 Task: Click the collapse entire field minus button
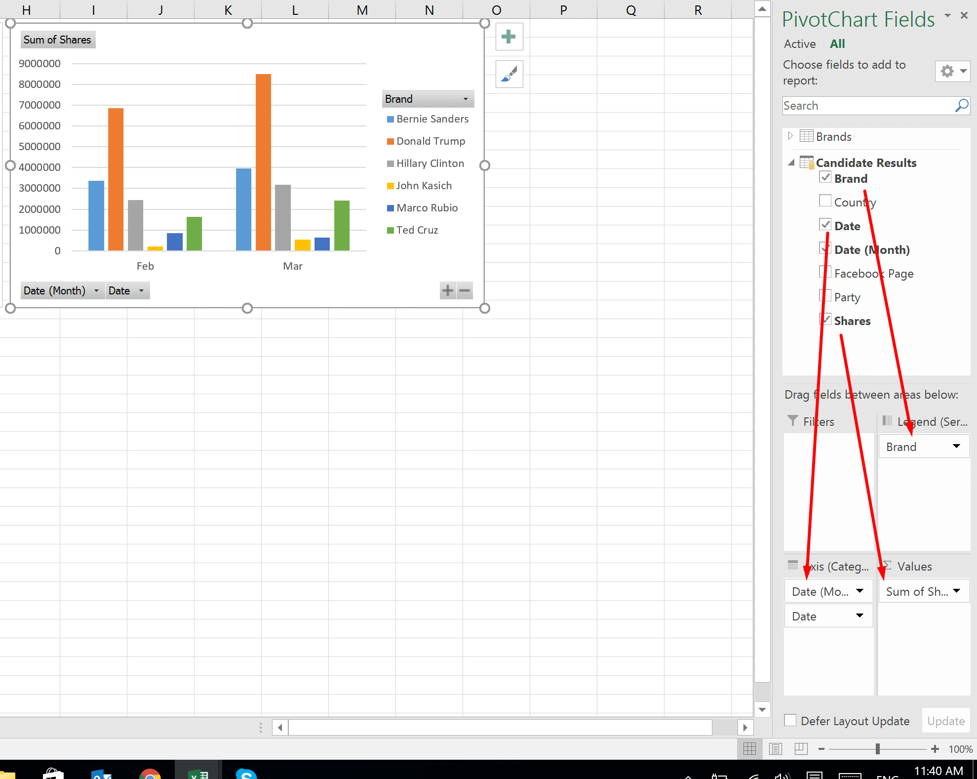pyautogui.click(x=465, y=290)
